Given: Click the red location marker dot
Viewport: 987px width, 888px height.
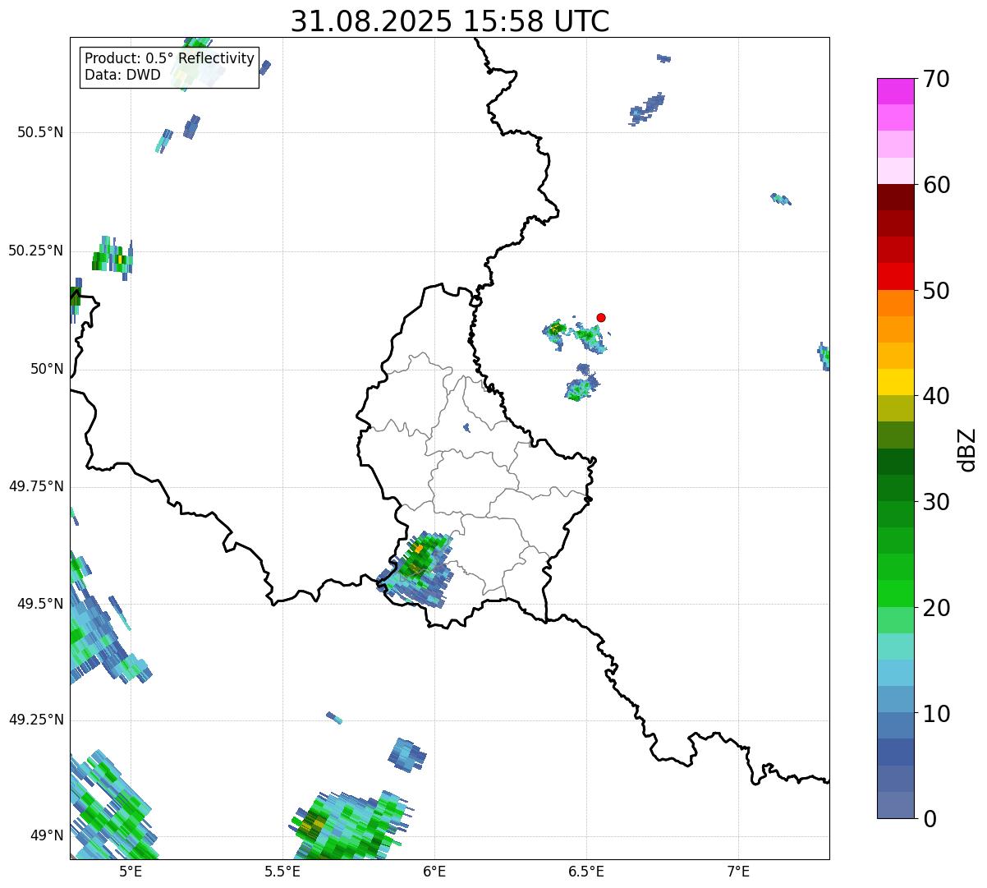Looking at the screenshot, I should 601,317.
